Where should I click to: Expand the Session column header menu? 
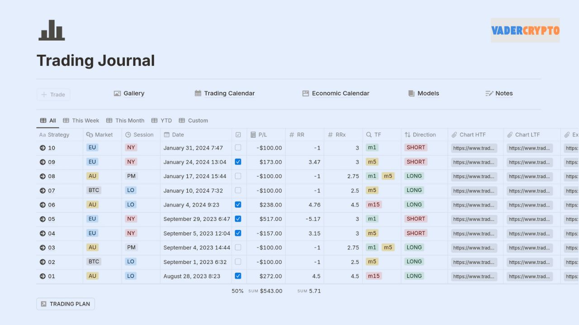[140, 135]
